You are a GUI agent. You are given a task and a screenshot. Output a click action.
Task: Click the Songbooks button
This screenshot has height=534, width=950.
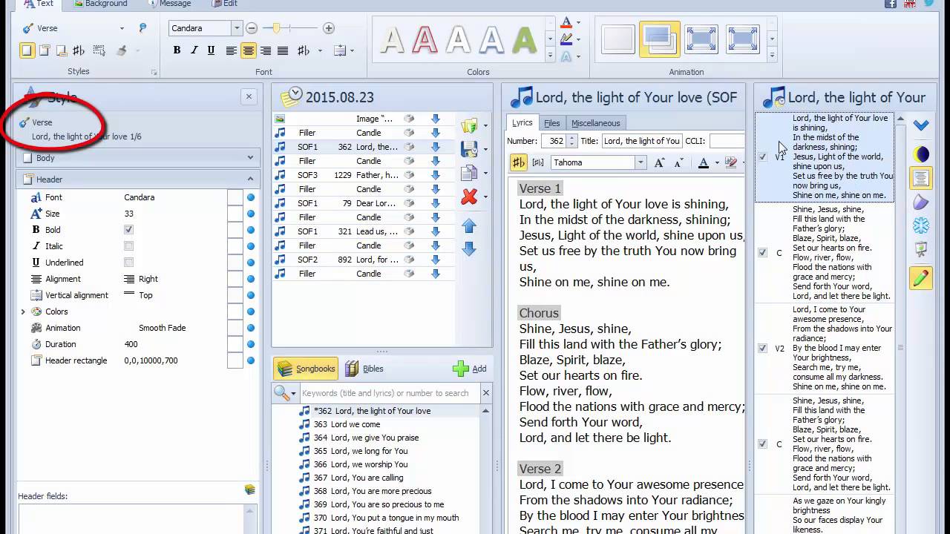point(307,369)
